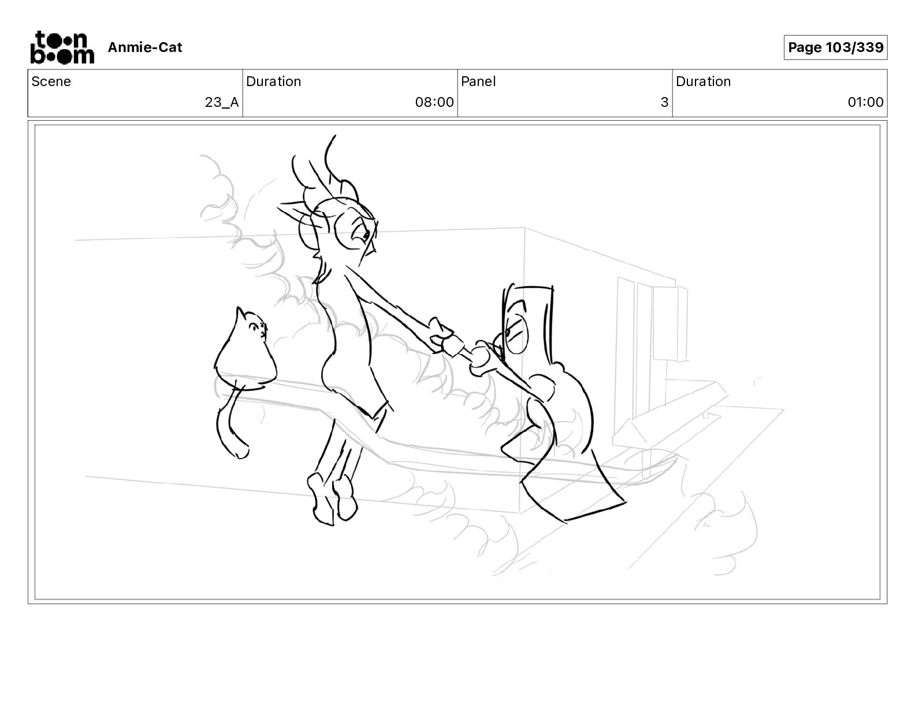This screenshot has height=707, width=915.
Task: Select the Panel header label
Action: click(x=478, y=81)
